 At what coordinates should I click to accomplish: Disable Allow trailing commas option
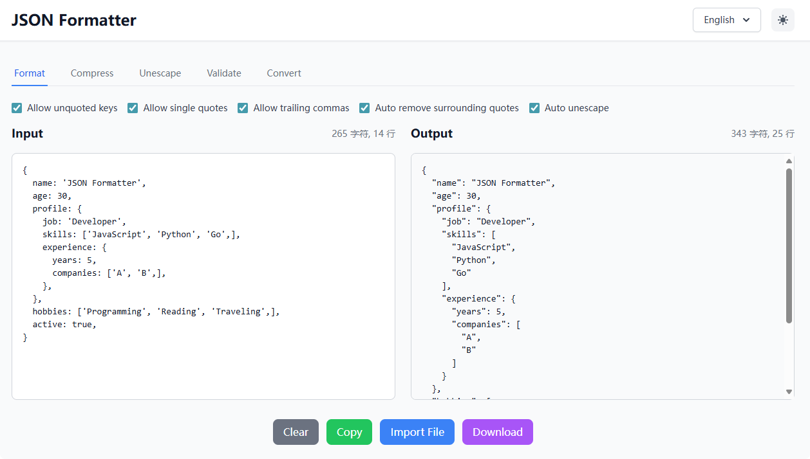[243, 108]
